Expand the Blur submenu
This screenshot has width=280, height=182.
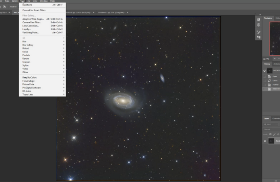coord(43,41)
